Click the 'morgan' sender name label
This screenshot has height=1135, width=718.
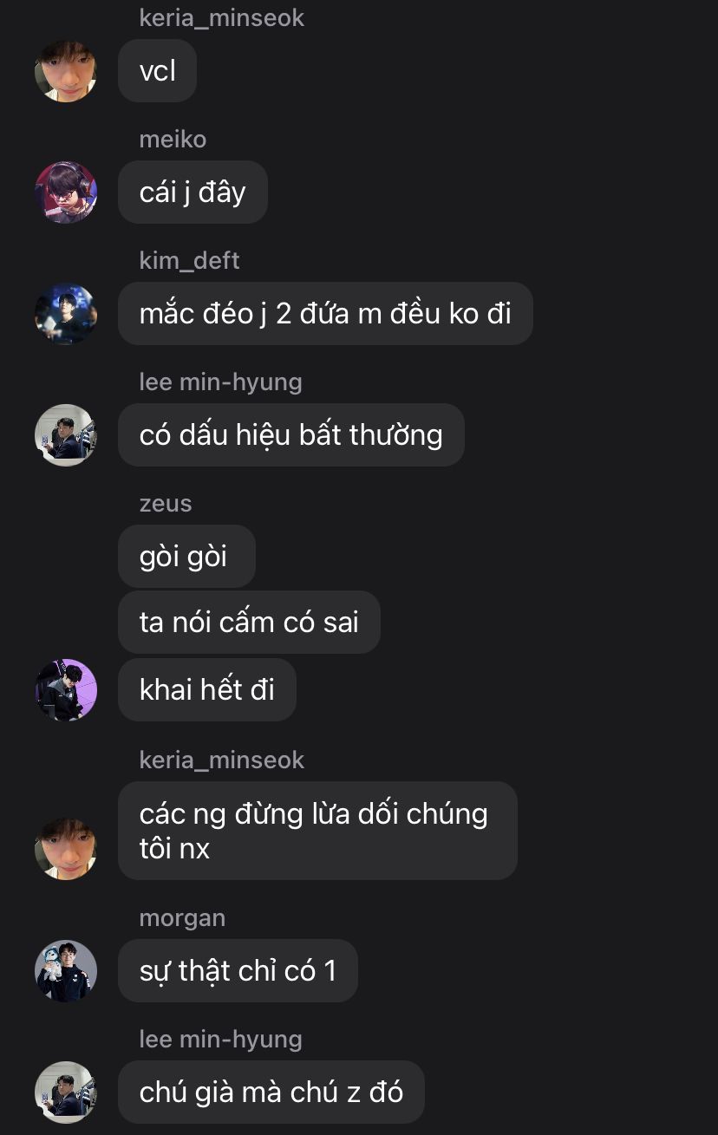[x=182, y=918]
